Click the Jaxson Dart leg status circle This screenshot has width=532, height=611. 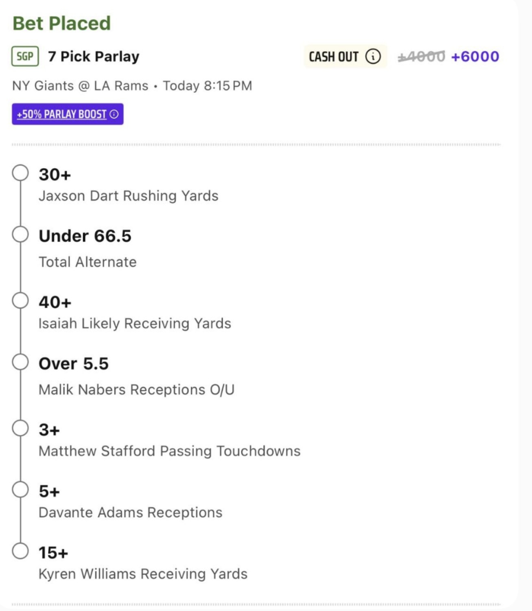point(20,173)
